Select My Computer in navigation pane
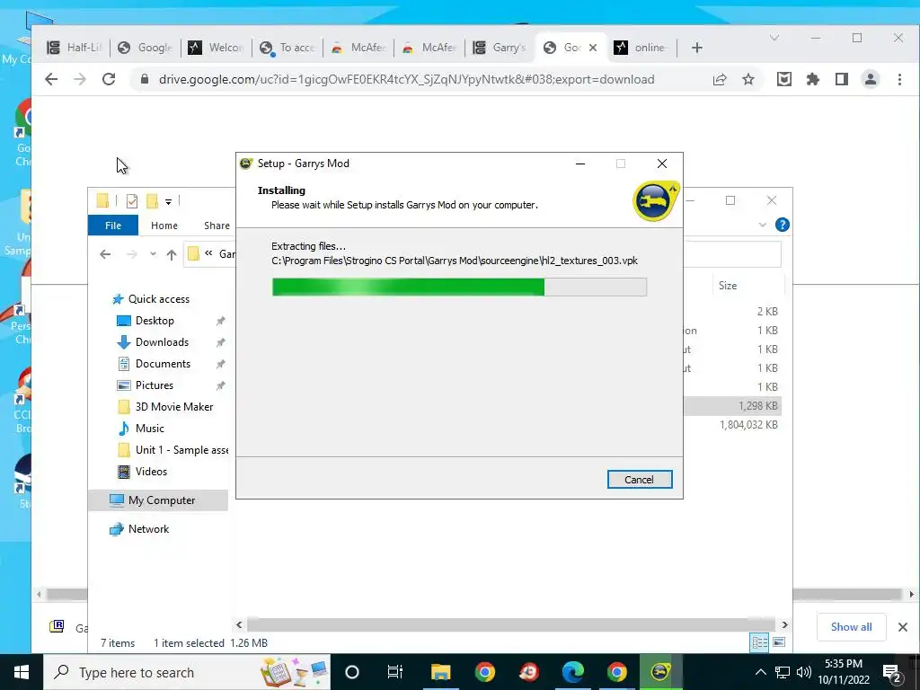Viewport: 920px width, 690px height. (x=158, y=500)
